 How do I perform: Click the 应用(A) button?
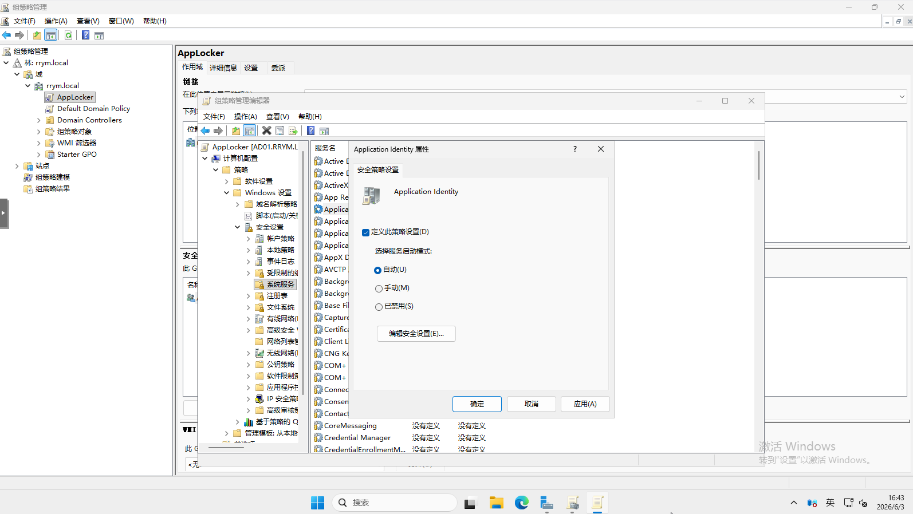585,404
